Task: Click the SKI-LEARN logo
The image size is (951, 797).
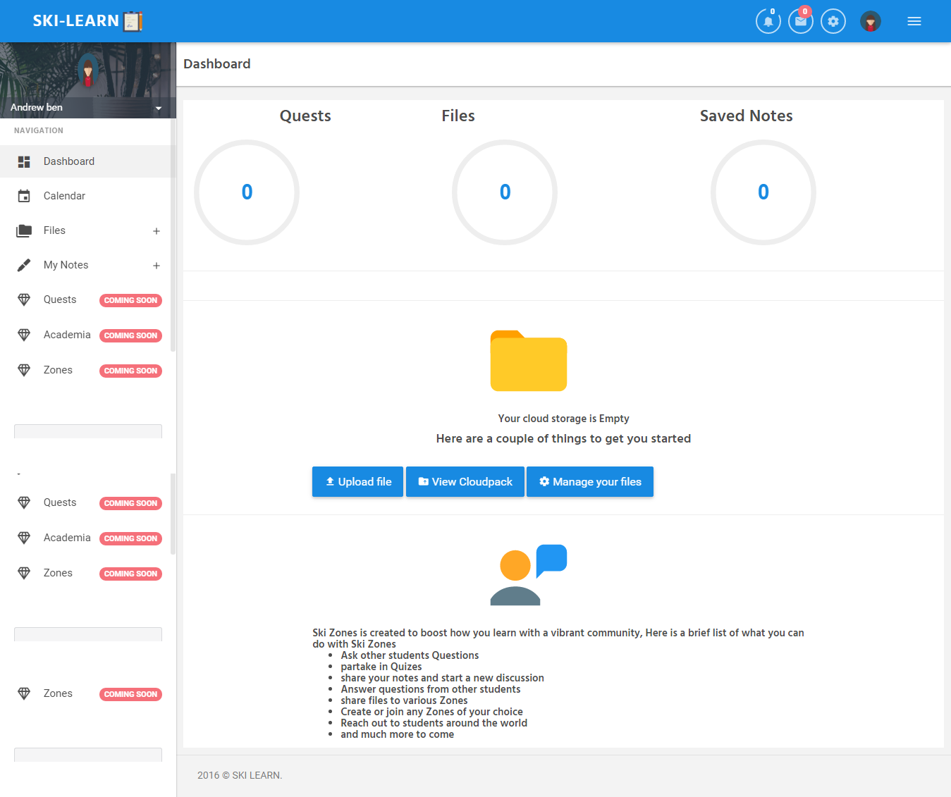Action: pyautogui.click(x=87, y=21)
